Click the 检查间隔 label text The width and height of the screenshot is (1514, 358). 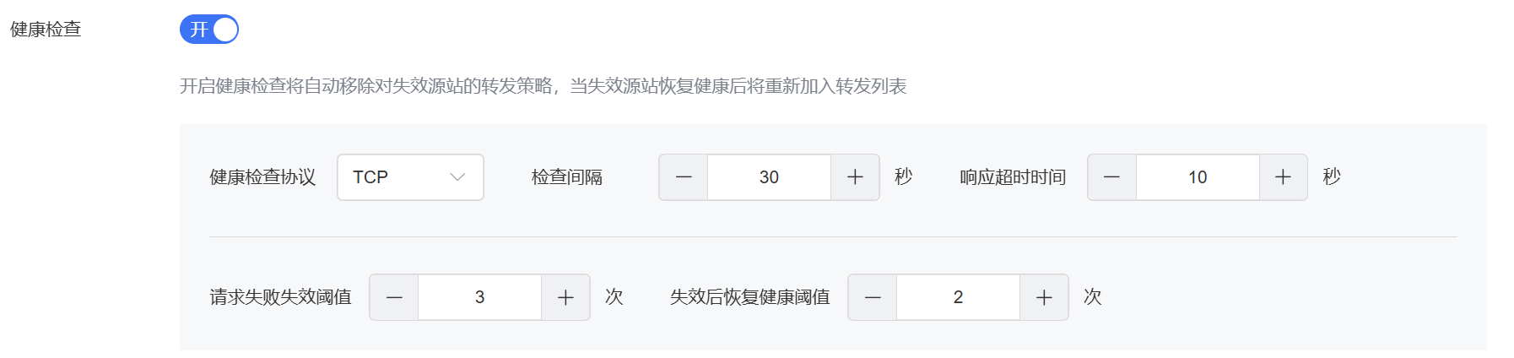point(567,177)
